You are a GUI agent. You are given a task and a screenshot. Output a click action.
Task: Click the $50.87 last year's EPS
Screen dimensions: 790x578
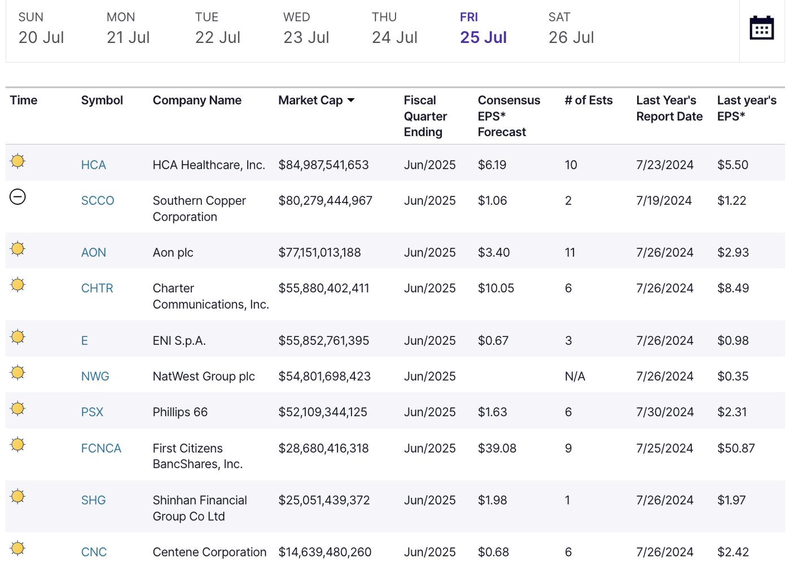[x=736, y=448]
